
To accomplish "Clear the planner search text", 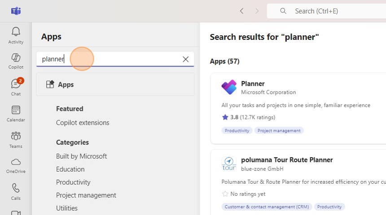I will [x=186, y=59].
